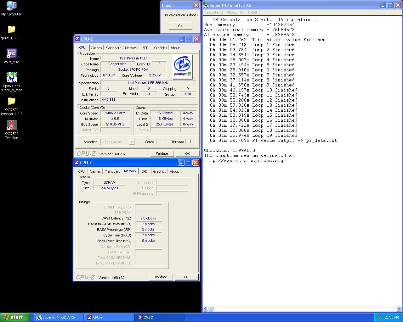Click the Specification field Intel Pentium III EB 866 MHz
The height and width of the screenshot is (322, 403).
click(148, 83)
